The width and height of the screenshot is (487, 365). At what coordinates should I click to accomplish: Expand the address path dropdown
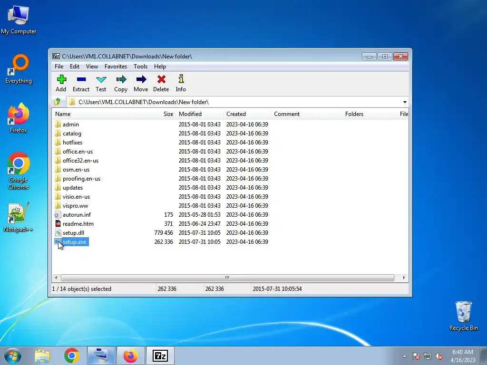[x=405, y=102]
